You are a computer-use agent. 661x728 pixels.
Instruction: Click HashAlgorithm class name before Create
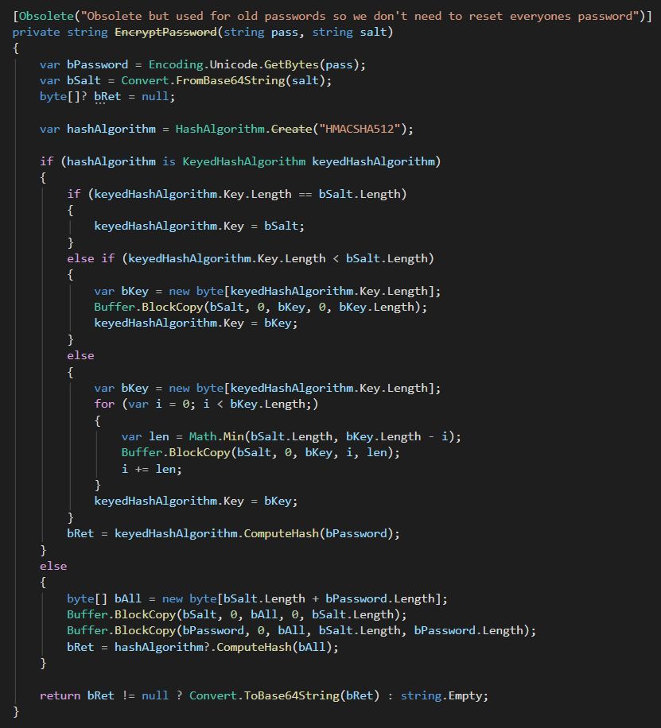[220, 129]
